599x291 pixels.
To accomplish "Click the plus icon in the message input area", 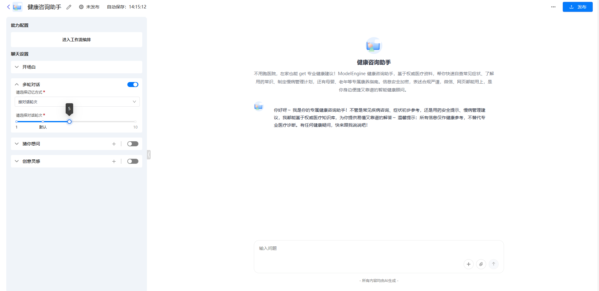I will 468,264.
